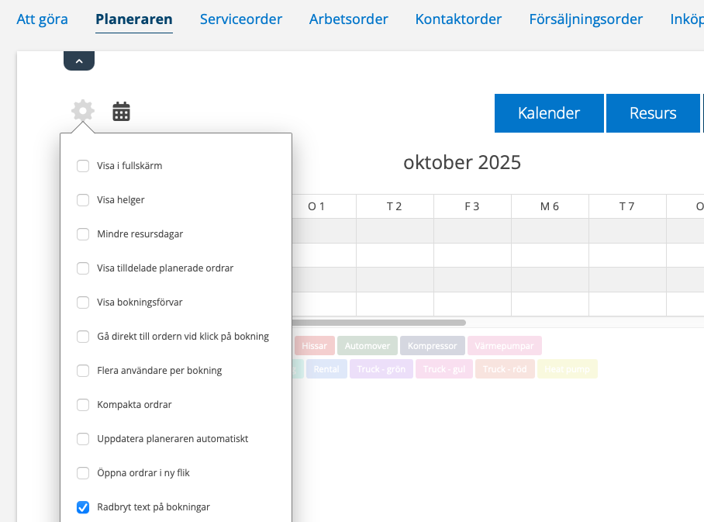704x522 pixels.
Task: Switch to the Resurs view button
Action: [x=653, y=113]
